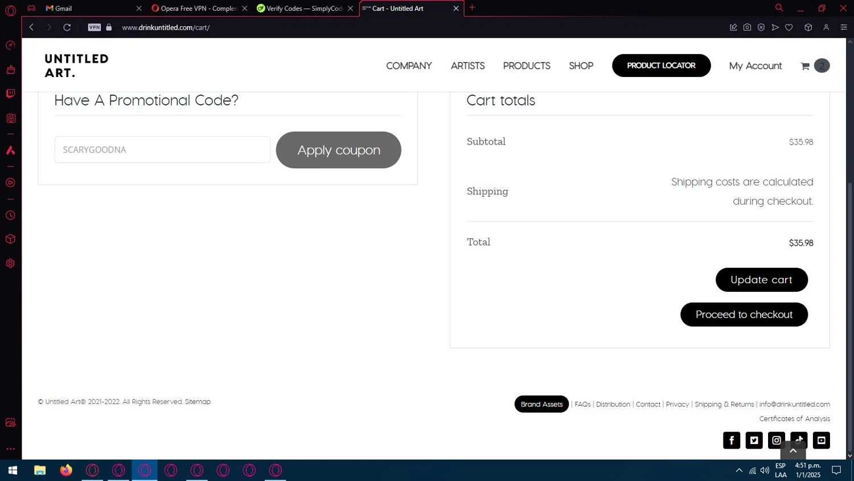
Task: Go back to previous page
Action: click(x=32, y=27)
